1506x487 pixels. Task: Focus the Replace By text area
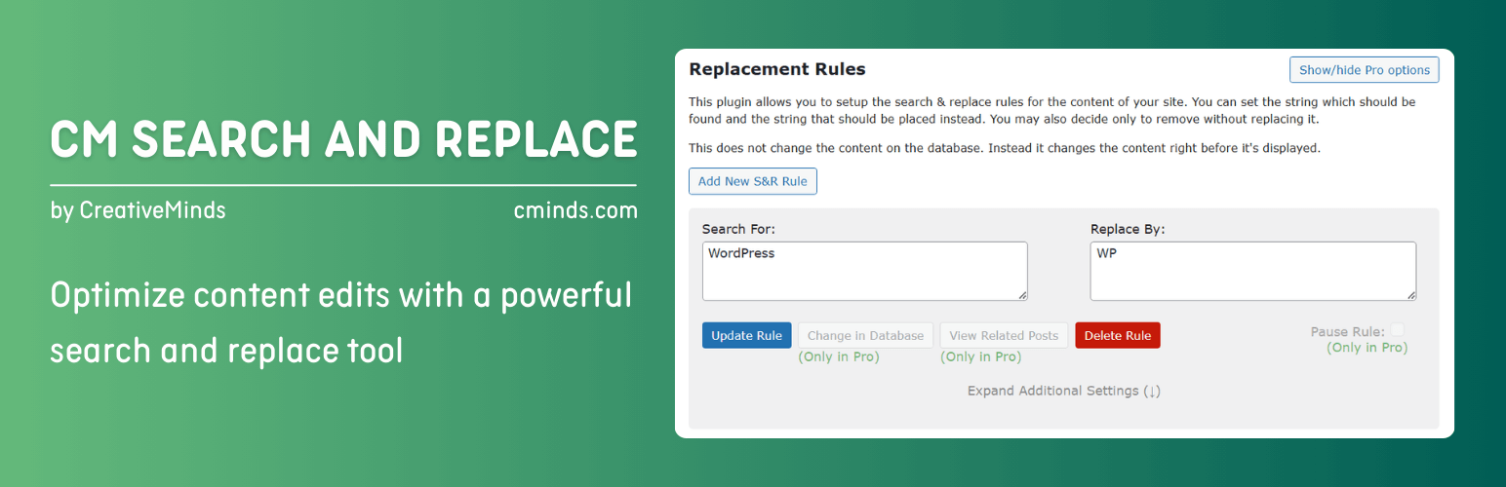(1252, 271)
